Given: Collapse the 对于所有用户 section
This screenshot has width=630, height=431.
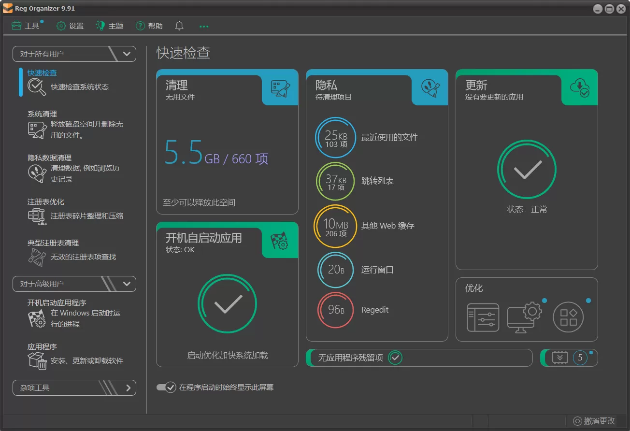Looking at the screenshot, I should [127, 54].
